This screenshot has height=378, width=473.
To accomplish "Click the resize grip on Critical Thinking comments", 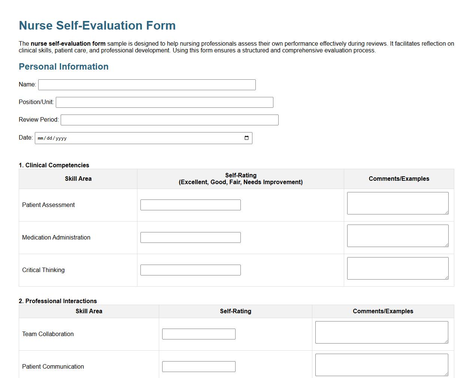I will click(x=447, y=278).
